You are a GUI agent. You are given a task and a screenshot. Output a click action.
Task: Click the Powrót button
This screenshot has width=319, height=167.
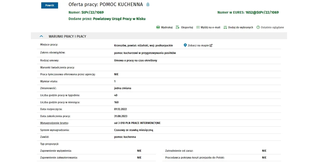pos(50,5)
